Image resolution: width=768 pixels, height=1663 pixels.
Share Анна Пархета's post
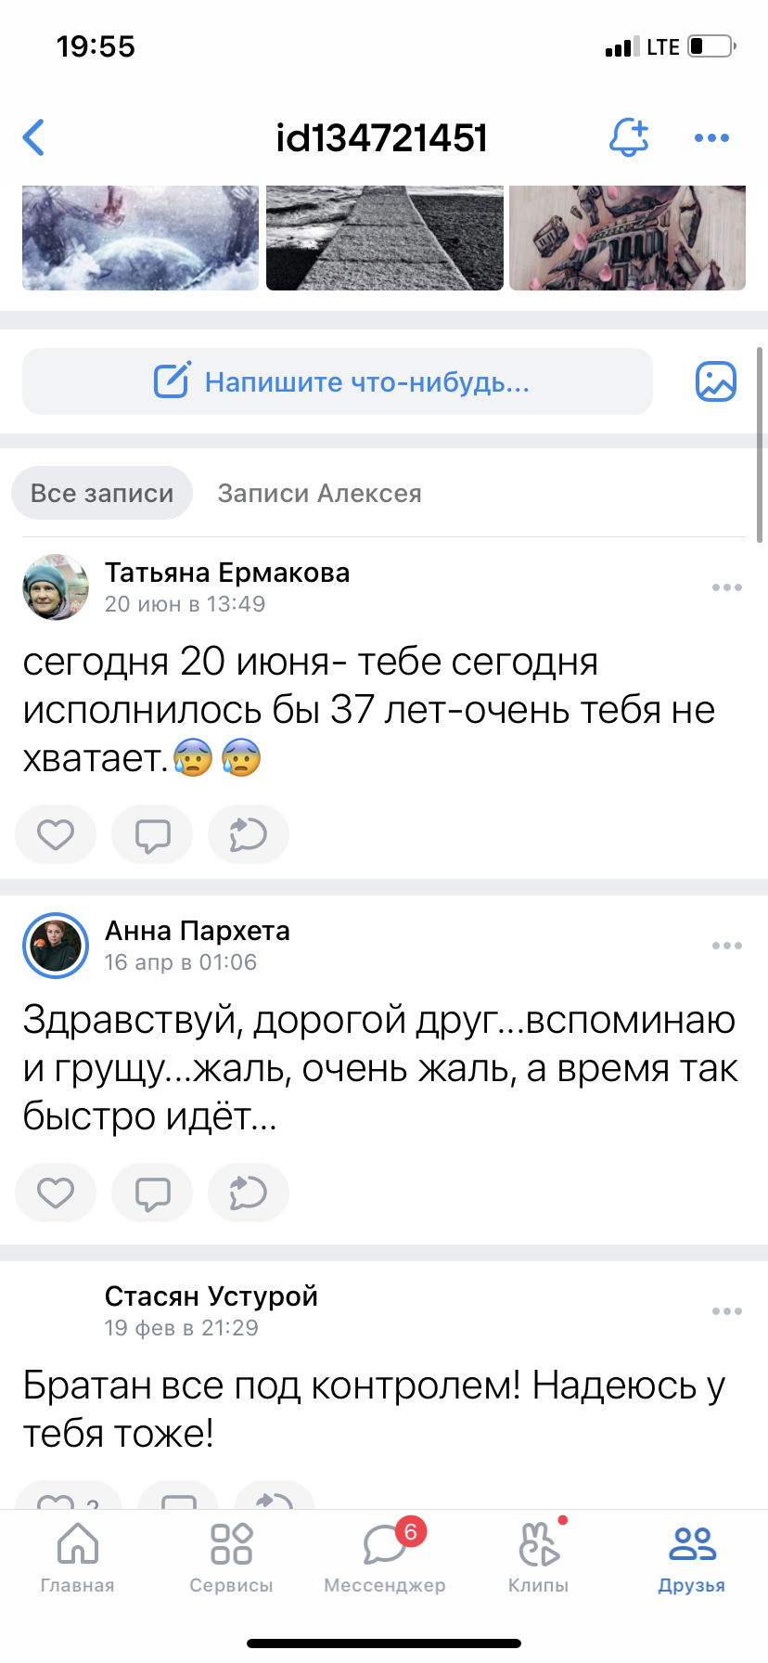pos(249,1192)
